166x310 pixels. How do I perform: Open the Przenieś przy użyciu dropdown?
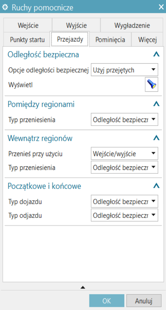pyautogui.click(x=124, y=154)
